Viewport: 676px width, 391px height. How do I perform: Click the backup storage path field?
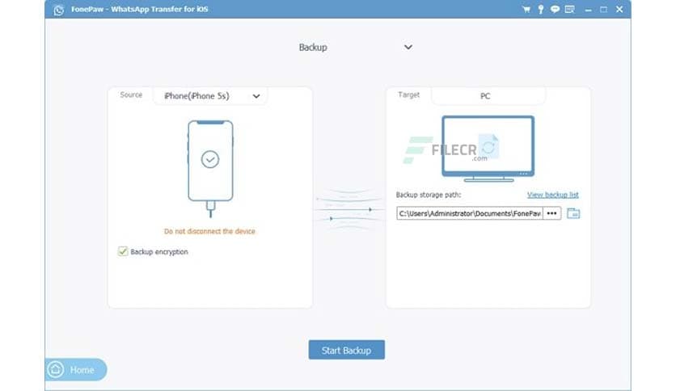(470, 213)
